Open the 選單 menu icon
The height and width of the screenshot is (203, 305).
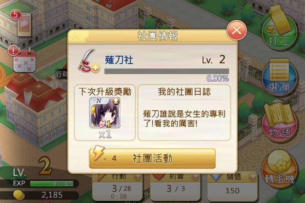coord(279,77)
